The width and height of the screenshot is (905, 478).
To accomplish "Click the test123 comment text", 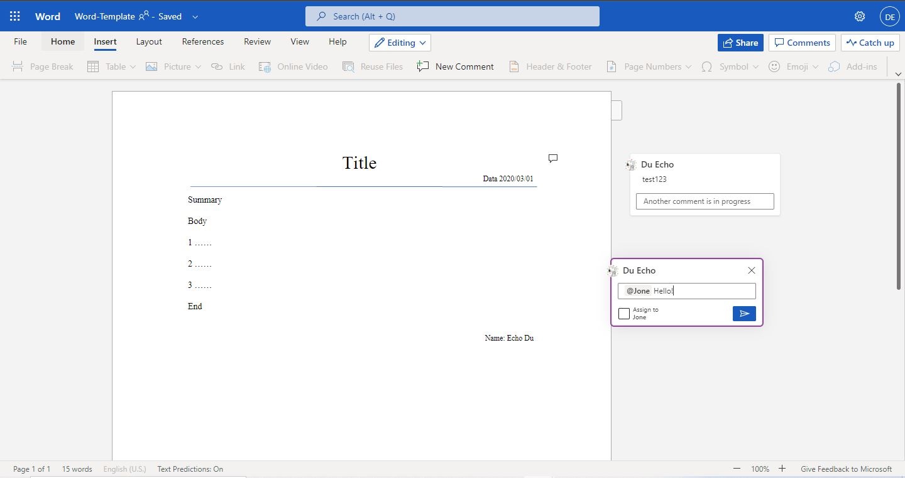I will [654, 179].
